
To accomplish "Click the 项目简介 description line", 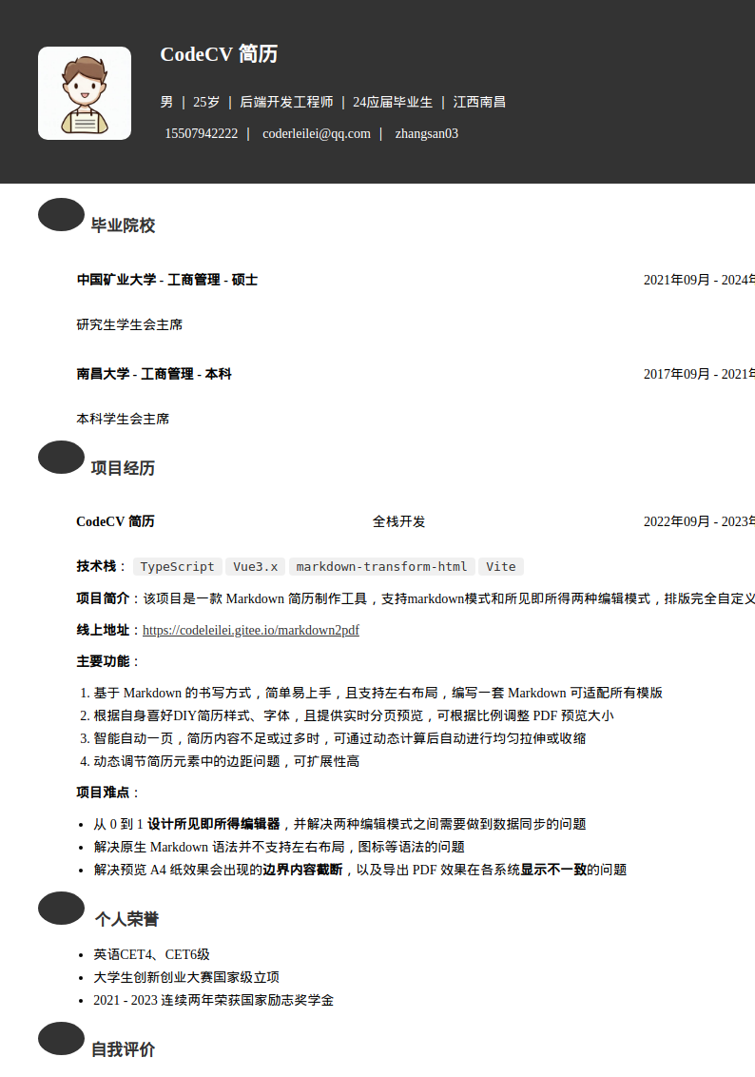I will 416,598.
